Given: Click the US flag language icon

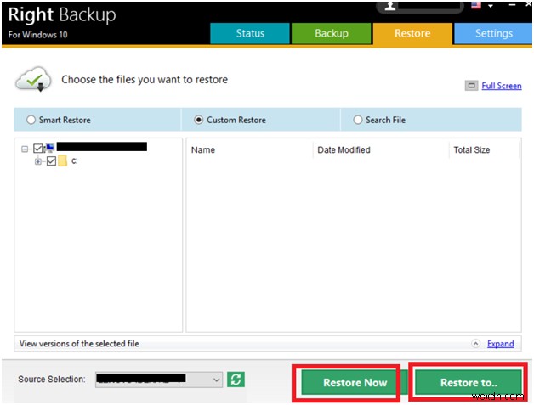Looking at the screenshot, I should (x=476, y=5).
